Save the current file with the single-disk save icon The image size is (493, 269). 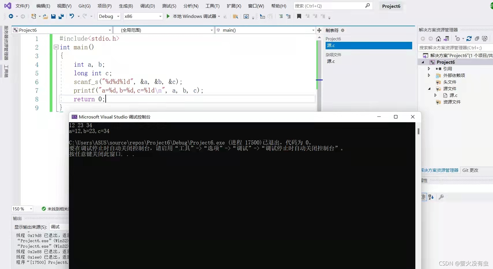[x=53, y=16]
